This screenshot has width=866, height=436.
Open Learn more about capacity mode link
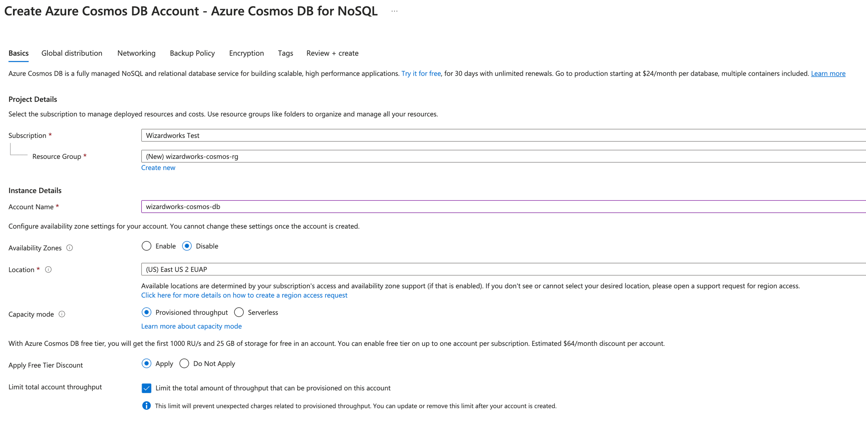coord(191,326)
